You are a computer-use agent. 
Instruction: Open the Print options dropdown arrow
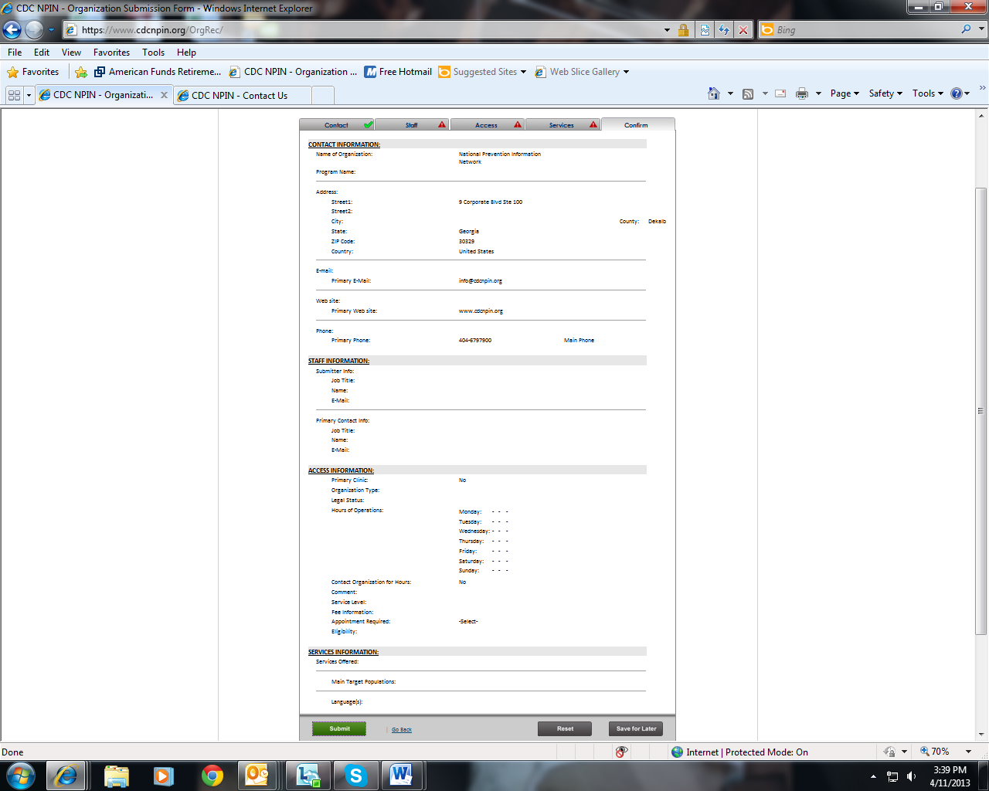[818, 93]
